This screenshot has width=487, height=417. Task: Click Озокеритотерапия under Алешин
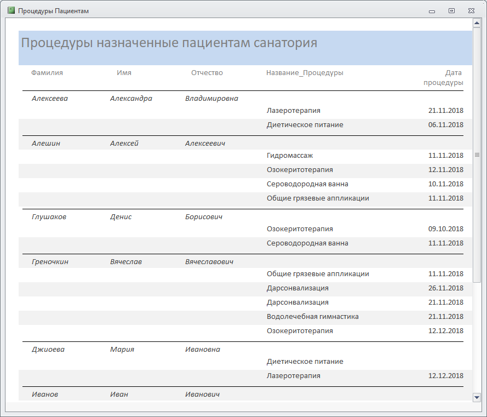(300, 170)
